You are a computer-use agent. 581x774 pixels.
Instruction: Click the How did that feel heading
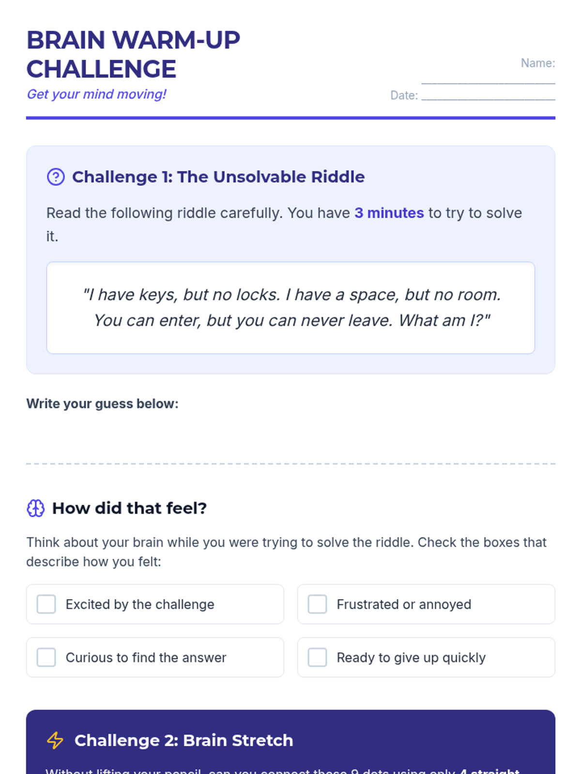coord(129,508)
